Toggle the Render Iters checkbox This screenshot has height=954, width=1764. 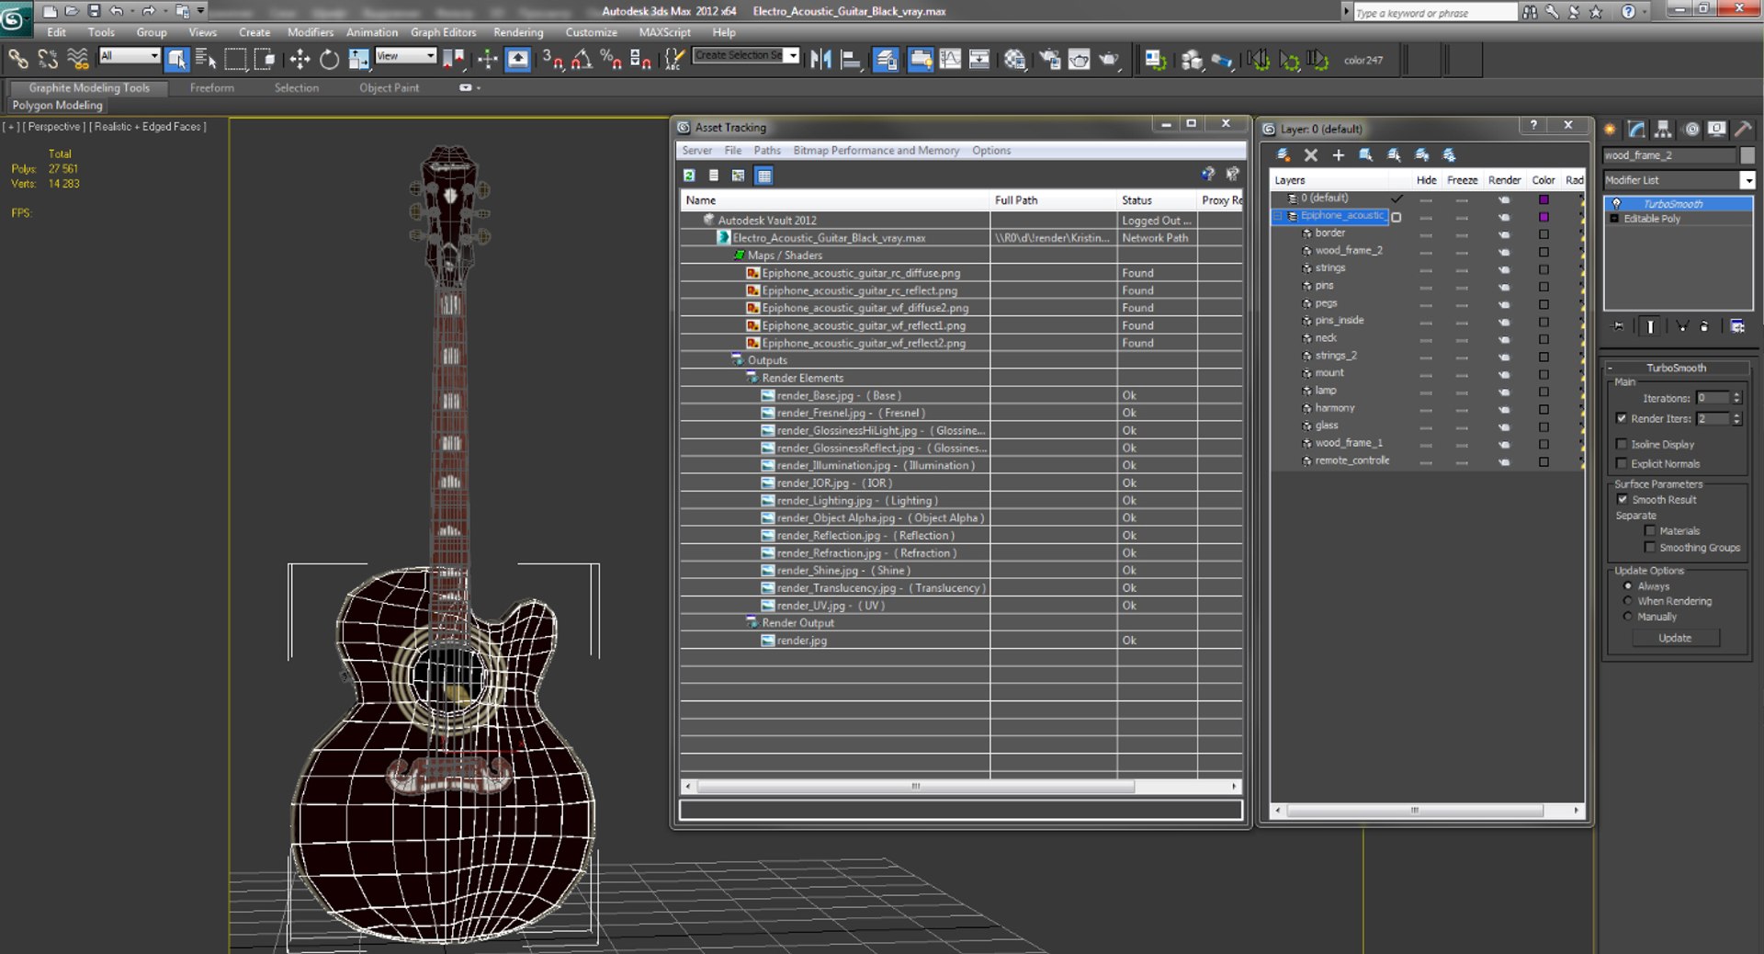[x=1622, y=418]
